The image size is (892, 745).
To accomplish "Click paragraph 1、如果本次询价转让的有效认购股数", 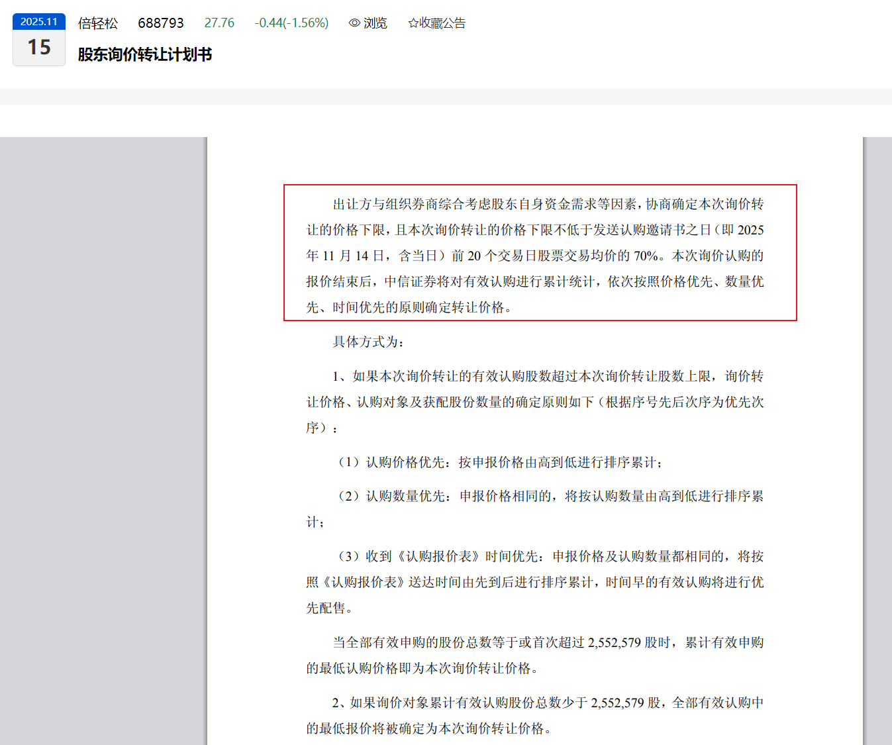I will click(x=535, y=402).
